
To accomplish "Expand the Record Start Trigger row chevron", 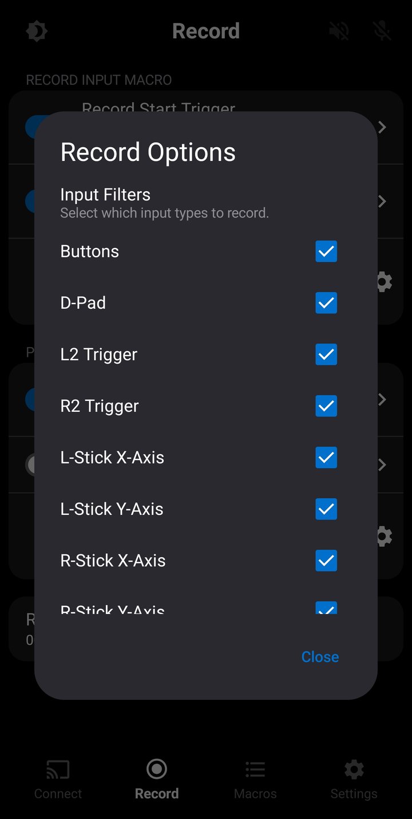I will click(381, 127).
